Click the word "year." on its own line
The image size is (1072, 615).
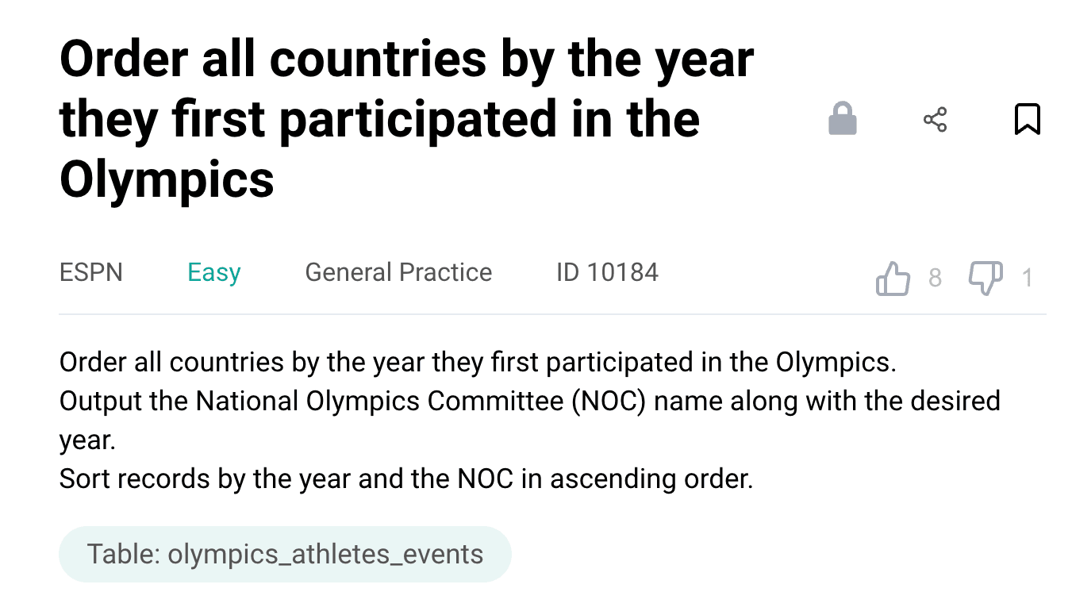point(87,440)
